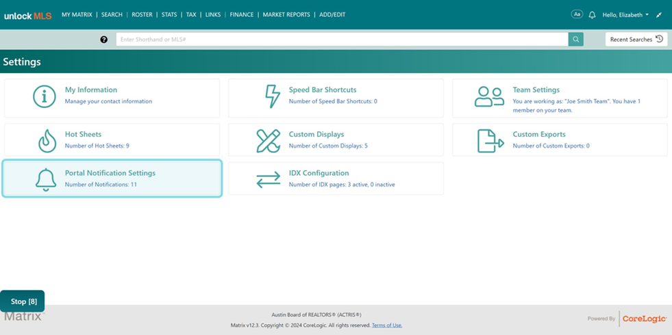Click the Custom Exports document icon

490,141
